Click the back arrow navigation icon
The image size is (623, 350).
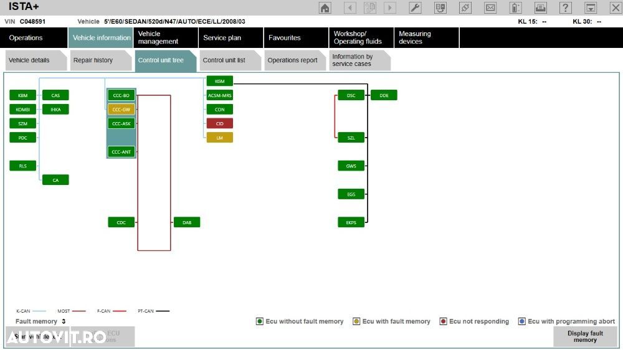[350, 7]
